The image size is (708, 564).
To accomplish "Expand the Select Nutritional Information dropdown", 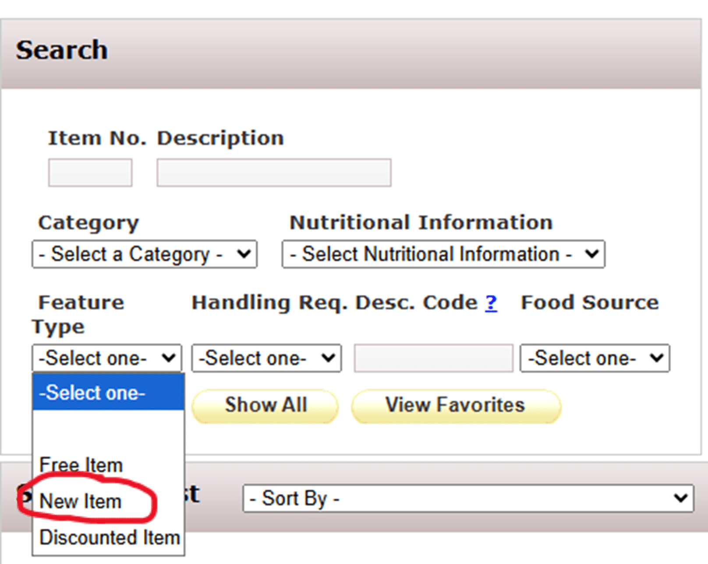I will [443, 254].
